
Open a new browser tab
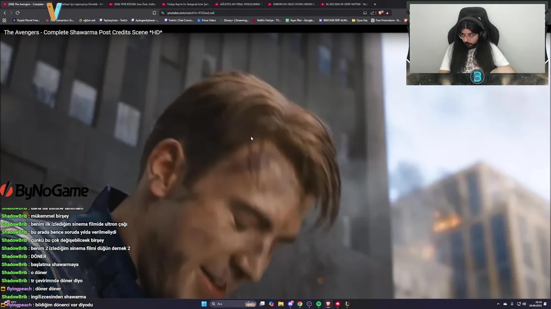[x=375, y=4]
